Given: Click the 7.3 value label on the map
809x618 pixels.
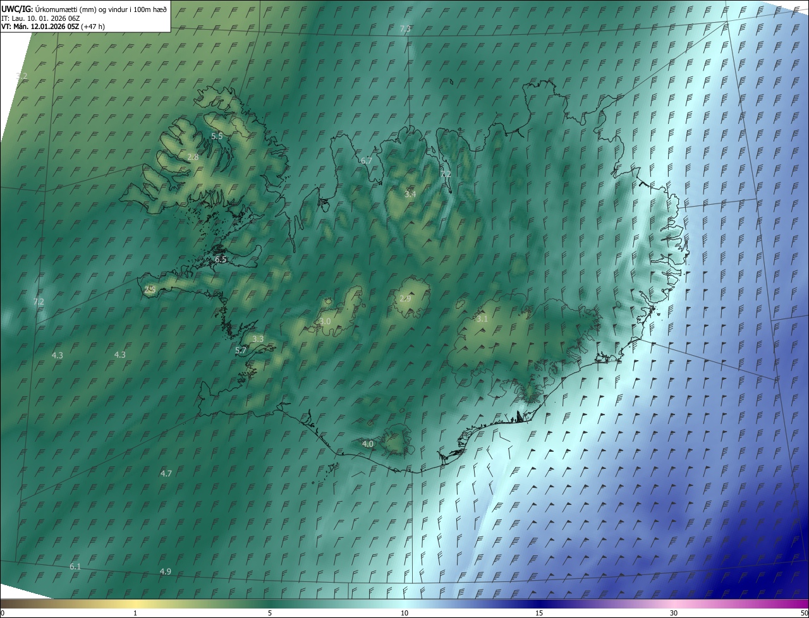Looking at the screenshot, I should pyautogui.click(x=406, y=29).
